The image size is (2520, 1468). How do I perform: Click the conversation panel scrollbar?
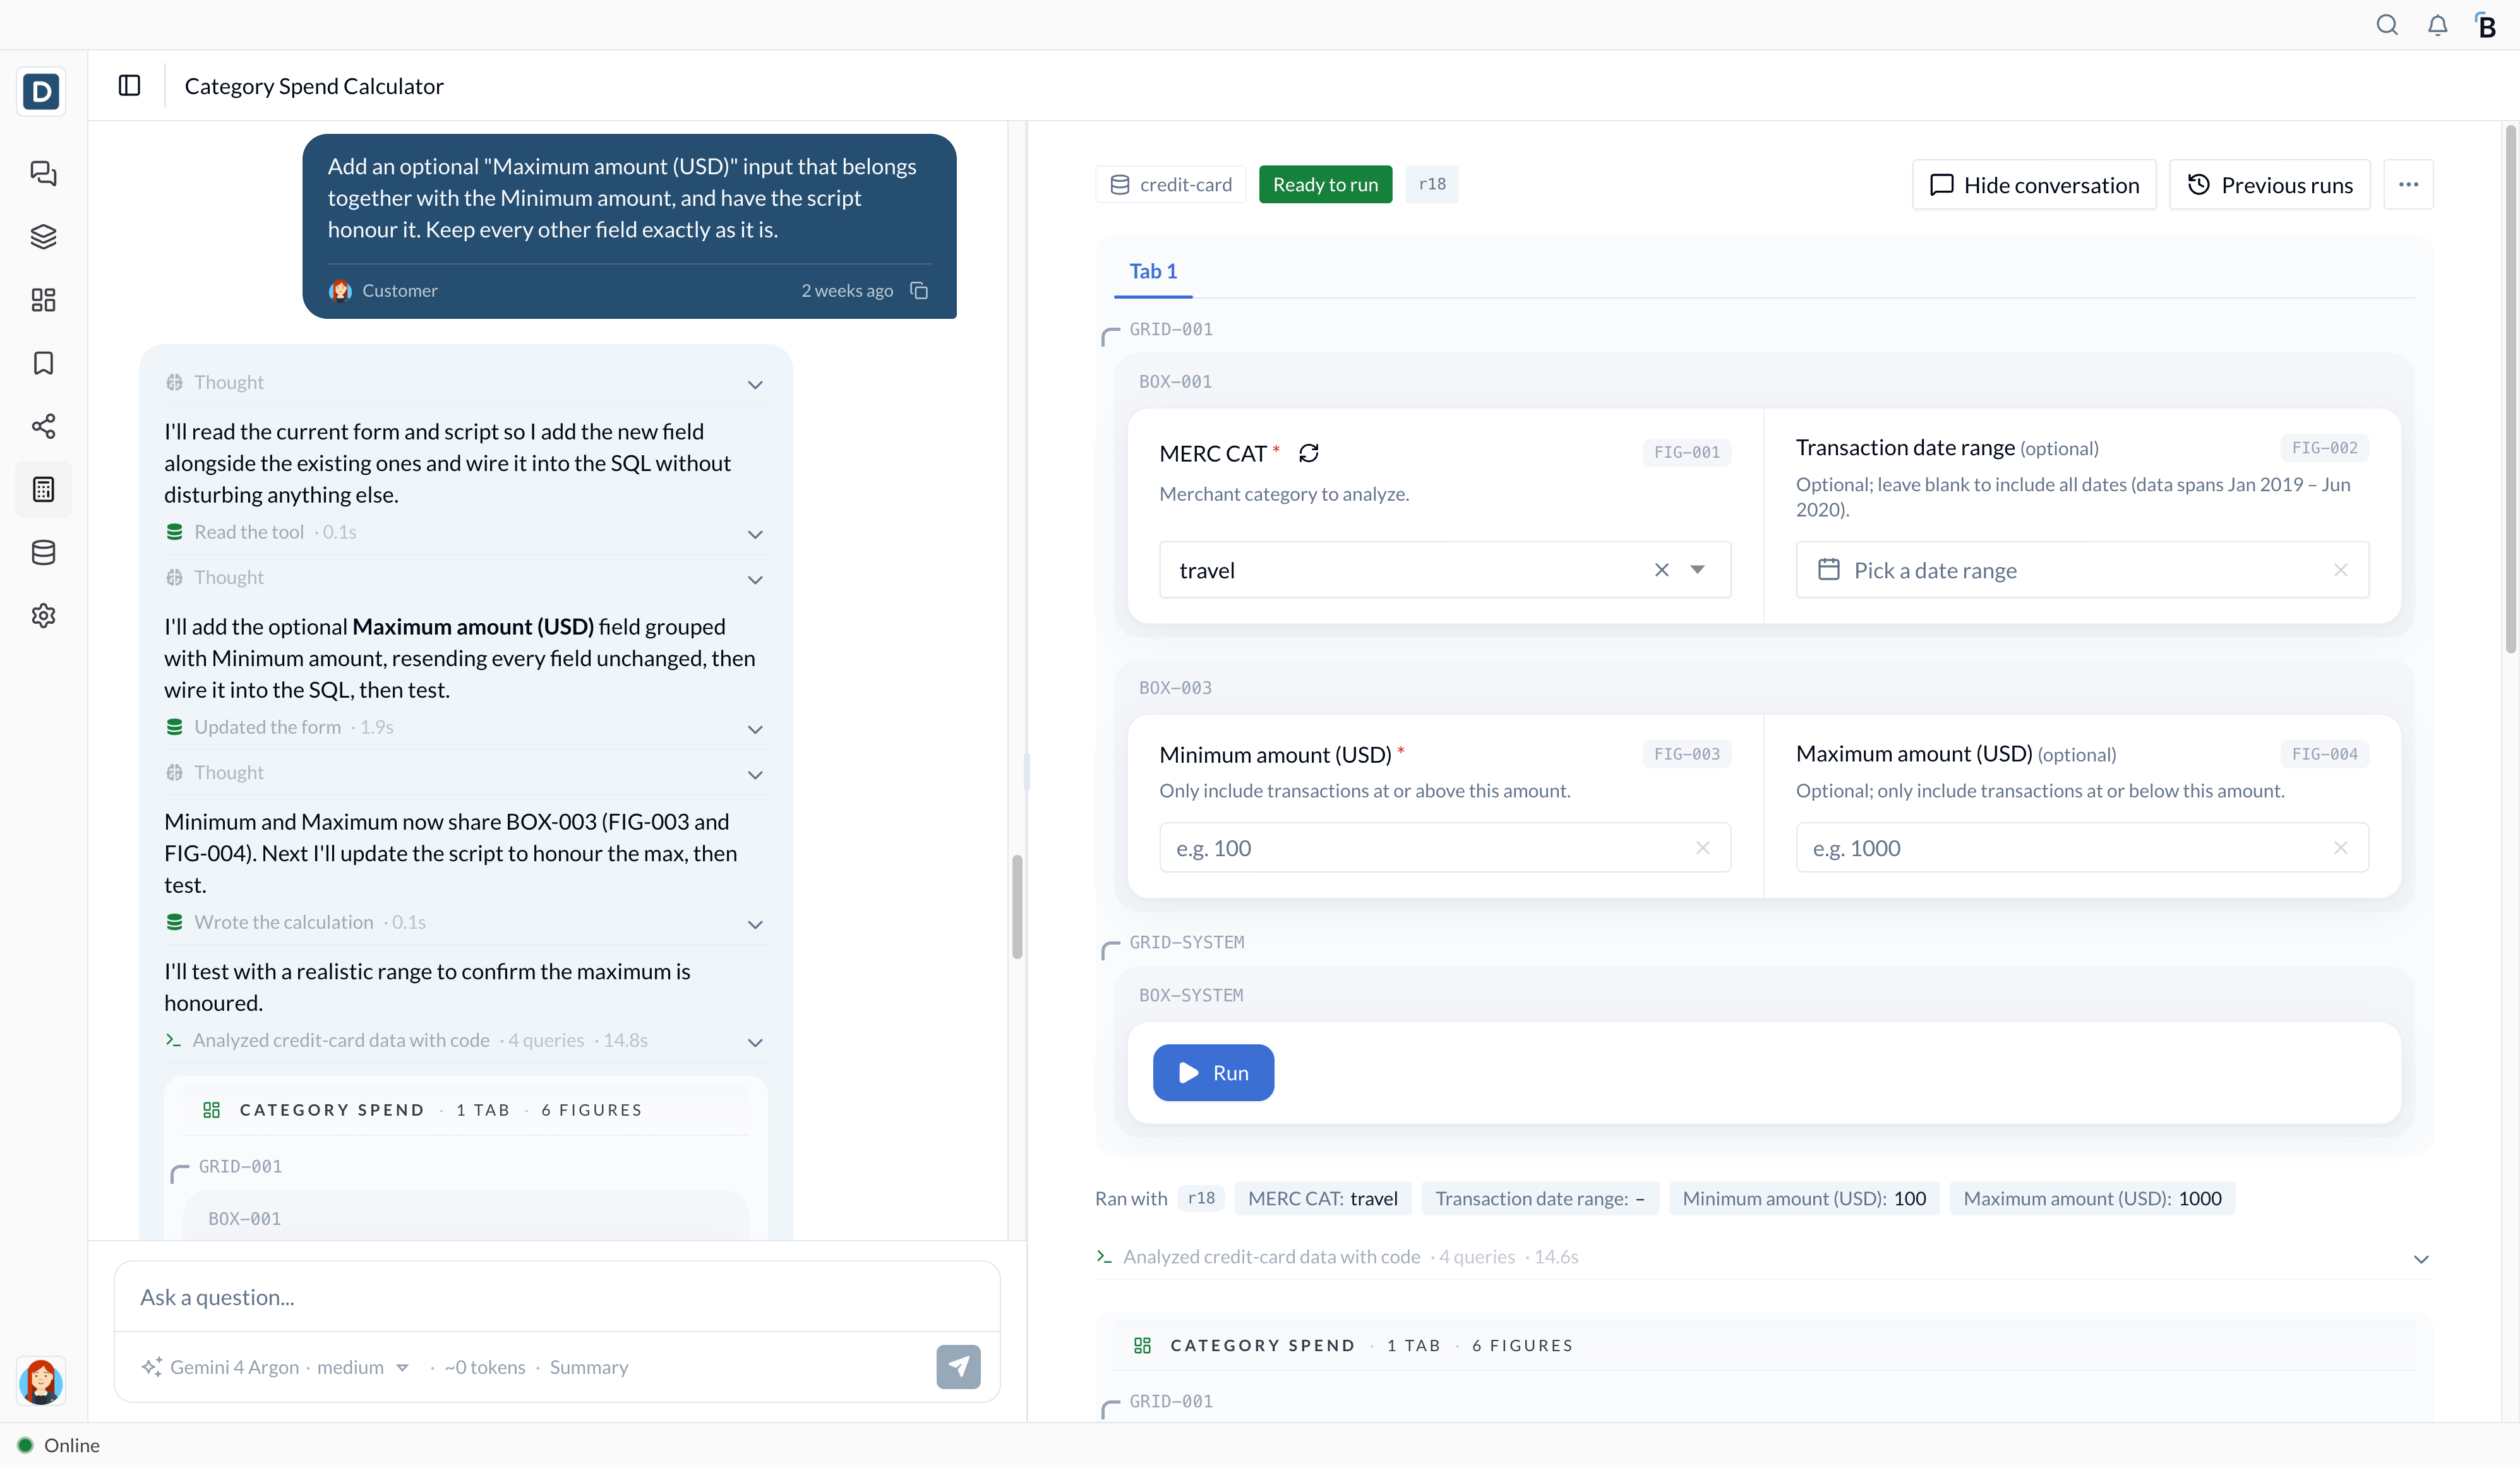1017,906
